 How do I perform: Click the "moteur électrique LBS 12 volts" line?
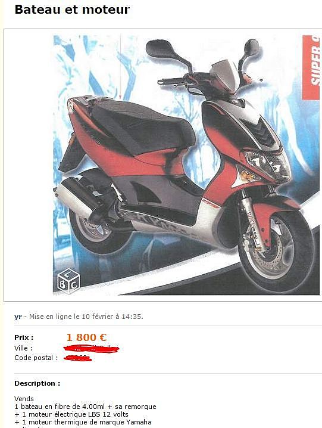click(x=71, y=414)
